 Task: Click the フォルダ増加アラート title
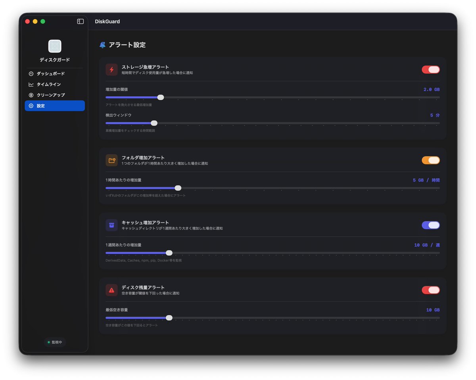[x=143, y=158]
